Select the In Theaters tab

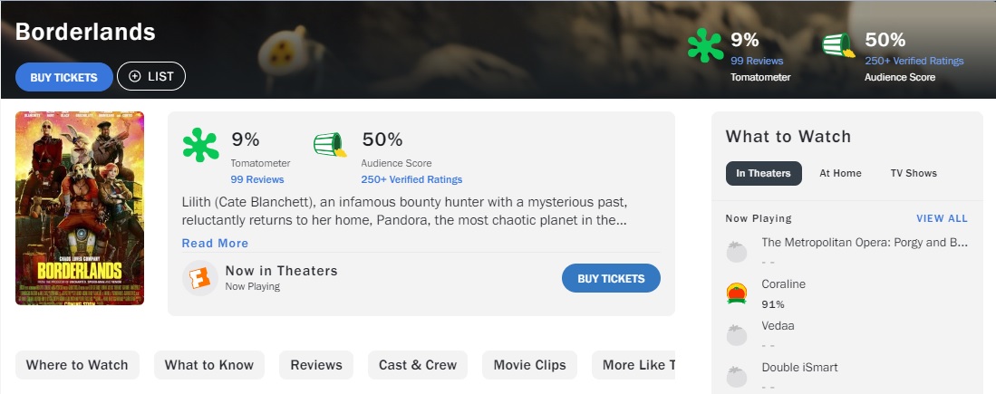coord(763,173)
